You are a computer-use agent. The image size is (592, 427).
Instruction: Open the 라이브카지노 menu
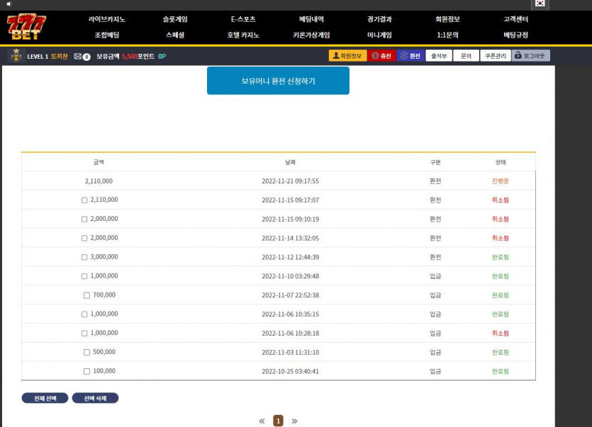tap(107, 19)
